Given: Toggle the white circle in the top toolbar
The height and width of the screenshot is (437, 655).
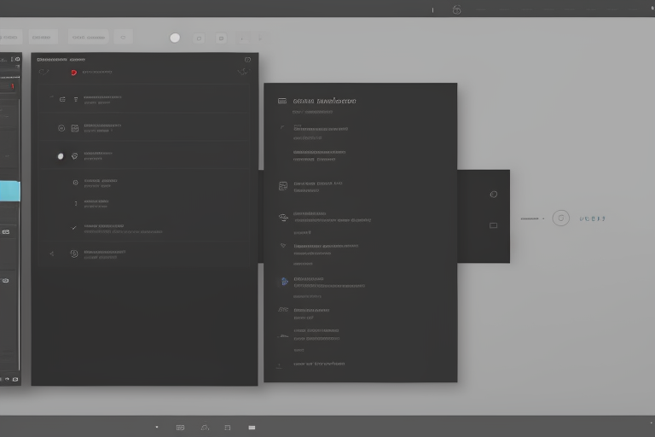Looking at the screenshot, I should pyautogui.click(x=175, y=38).
